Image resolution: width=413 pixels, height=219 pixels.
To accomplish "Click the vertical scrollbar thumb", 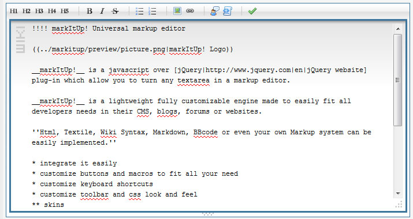I will click(x=398, y=80).
